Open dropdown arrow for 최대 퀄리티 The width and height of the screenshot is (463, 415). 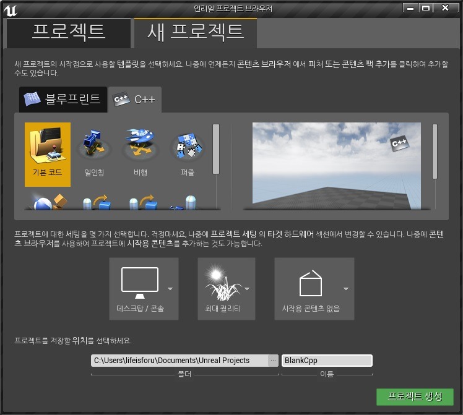tap(247, 289)
